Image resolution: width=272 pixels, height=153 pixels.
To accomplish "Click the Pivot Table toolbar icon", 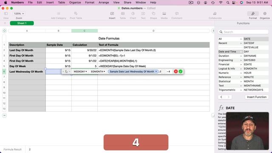I will pyautogui.click(x=76, y=14).
